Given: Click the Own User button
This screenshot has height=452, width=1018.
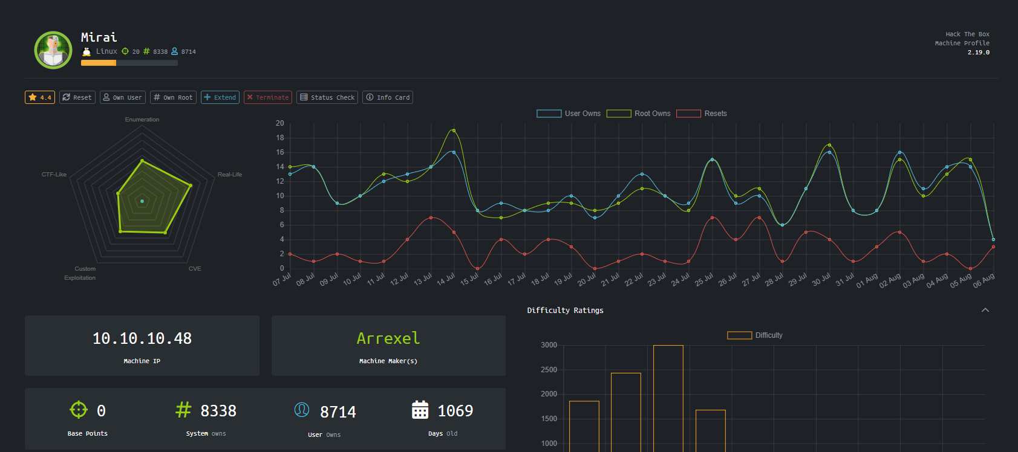Looking at the screenshot, I should tap(123, 97).
